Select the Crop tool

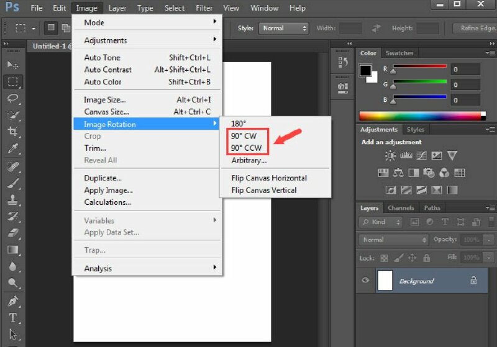tap(12, 132)
